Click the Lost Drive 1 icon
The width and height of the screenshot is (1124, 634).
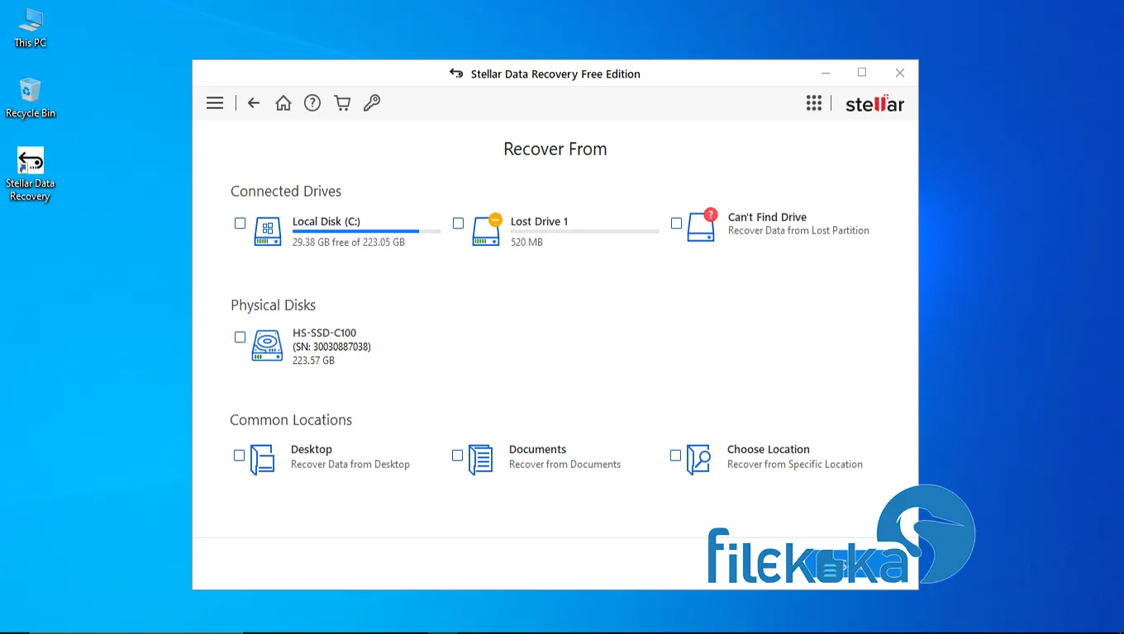[x=487, y=230]
